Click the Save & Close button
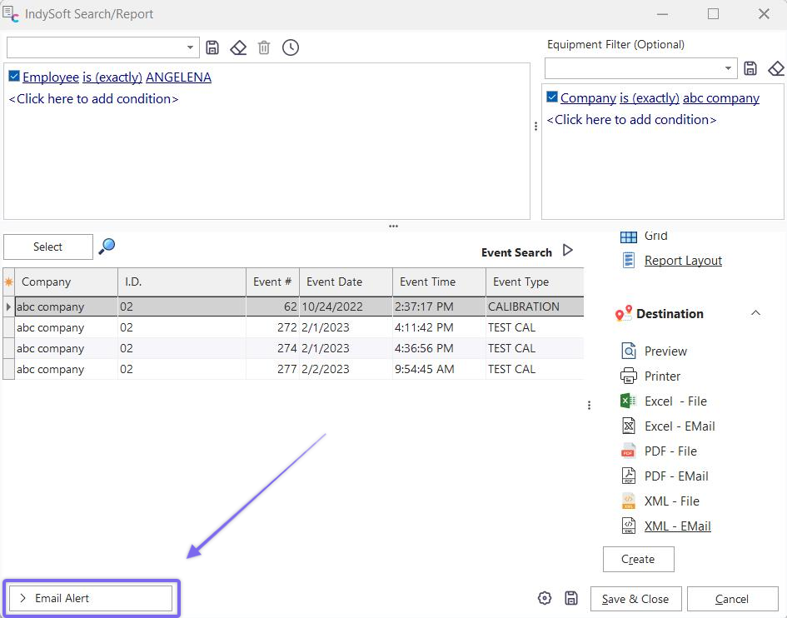The image size is (787, 618). click(x=635, y=599)
